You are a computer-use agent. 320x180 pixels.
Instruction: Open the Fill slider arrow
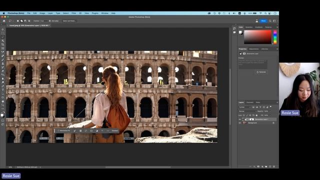click(x=270, y=115)
